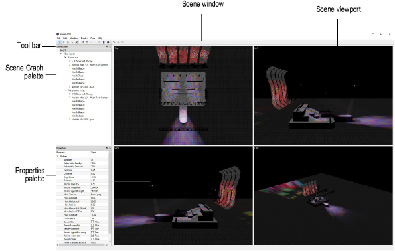Image resolution: width=395 pixels, height=251 pixels.
Task: Toggle the Render Grid checkbox
Action: (x=92, y=222)
